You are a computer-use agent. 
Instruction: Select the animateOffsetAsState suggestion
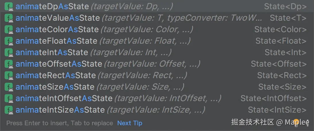(157, 64)
